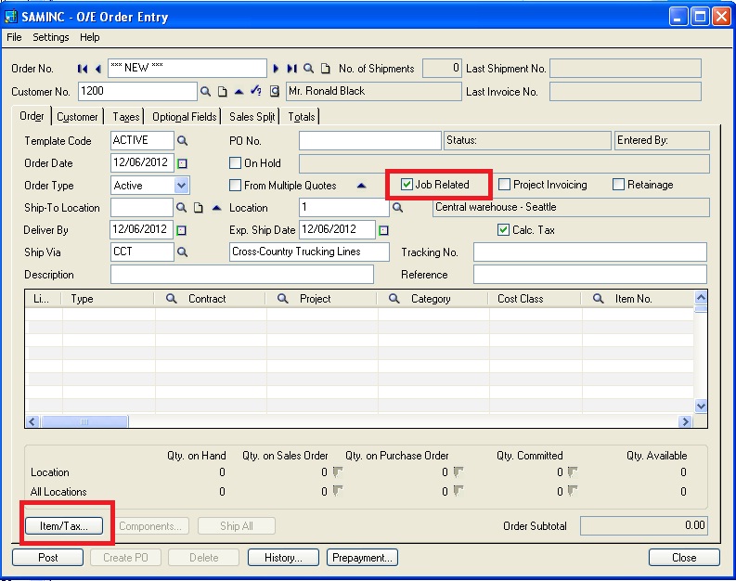Enable the On Hold checkbox
Image resolution: width=736 pixels, height=581 pixels.
click(236, 163)
